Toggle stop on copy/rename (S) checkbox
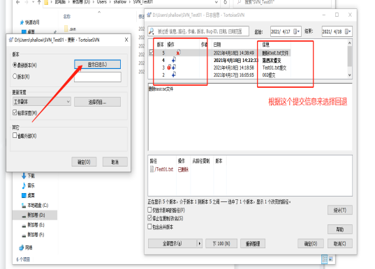 (x=149, y=218)
